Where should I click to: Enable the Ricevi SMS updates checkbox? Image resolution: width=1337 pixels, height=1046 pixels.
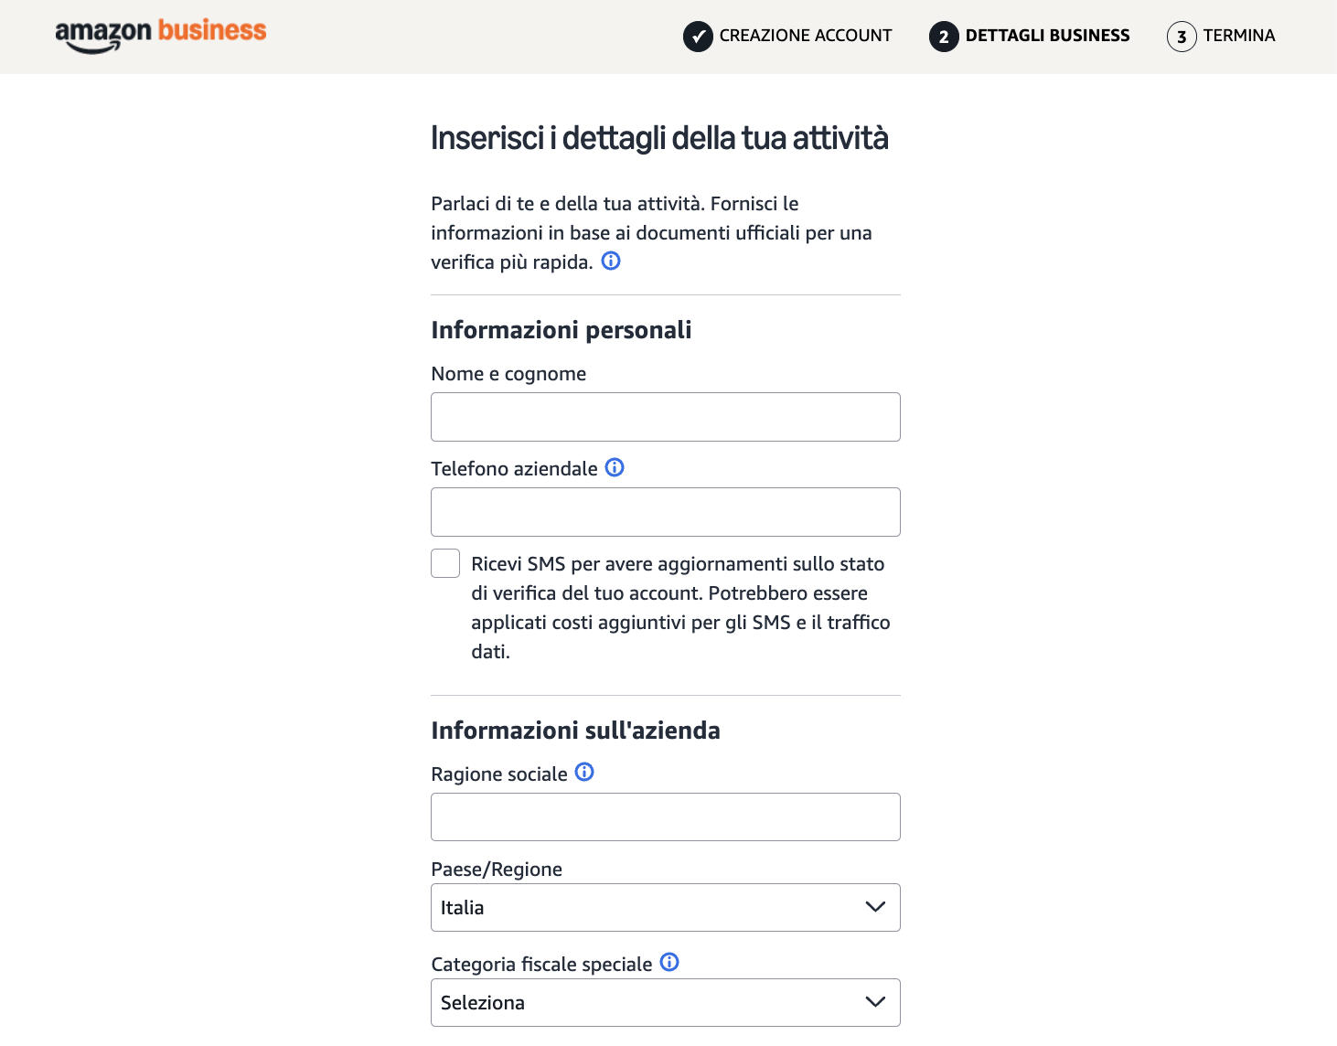click(445, 563)
